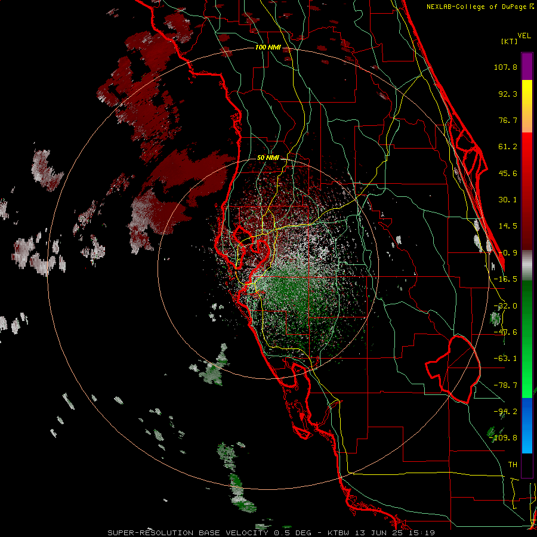The height and width of the screenshot is (537, 537).
Task: Select the 76.7 value on velocity scale
Action: click(x=508, y=120)
